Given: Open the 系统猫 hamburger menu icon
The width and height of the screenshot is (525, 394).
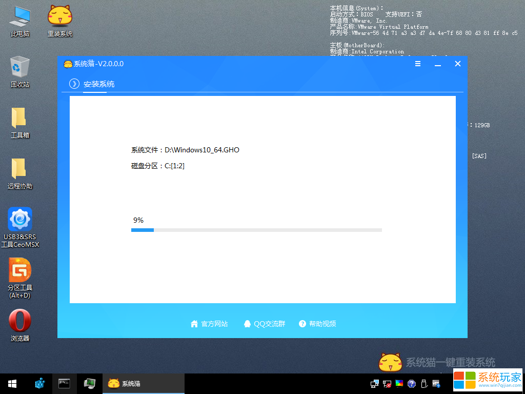Looking at the screenshot, I should point(418,64).
